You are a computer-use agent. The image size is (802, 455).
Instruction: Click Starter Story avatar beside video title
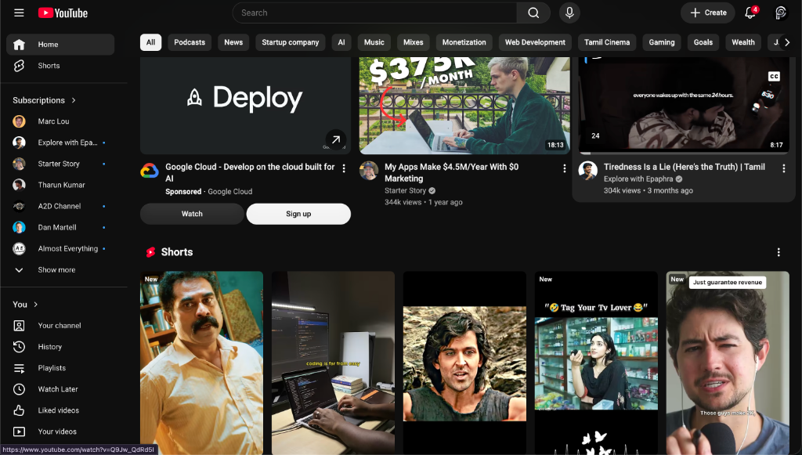click(x=369, y=171)
